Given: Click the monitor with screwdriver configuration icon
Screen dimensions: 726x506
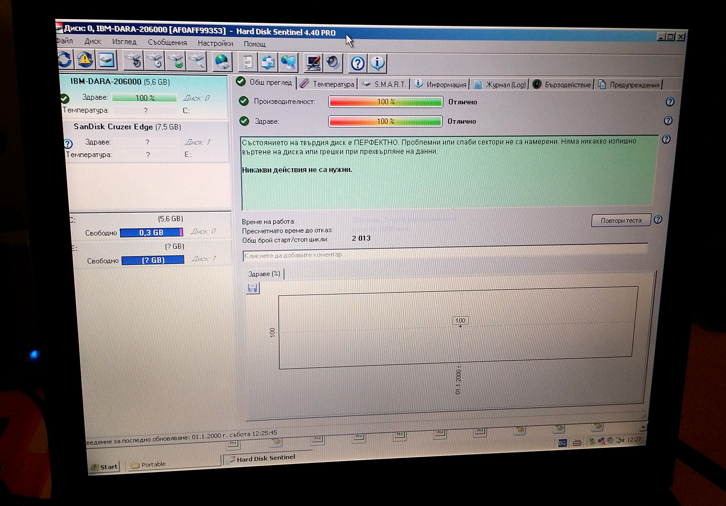Looking at the screenshot, I should (313, 63).
